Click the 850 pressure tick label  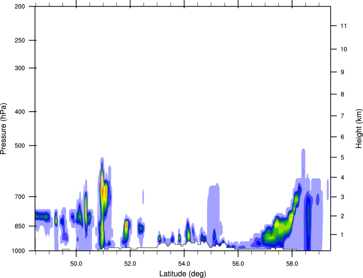coord(20,226)
